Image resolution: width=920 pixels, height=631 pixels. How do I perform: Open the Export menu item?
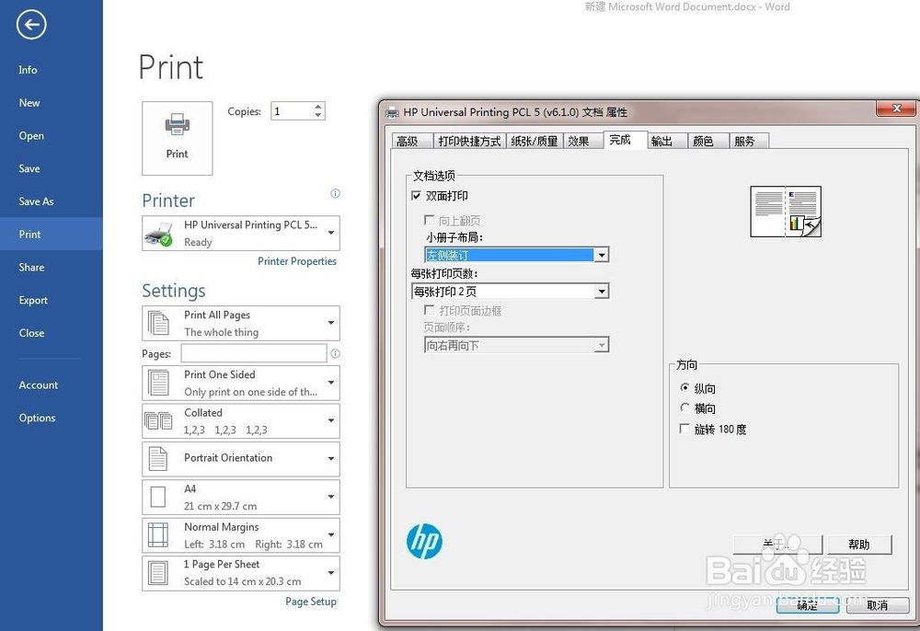click(x=51, y=300)
